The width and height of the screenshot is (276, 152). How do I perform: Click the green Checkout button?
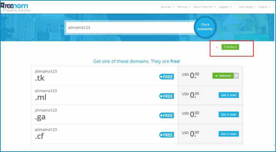[230, 47]
